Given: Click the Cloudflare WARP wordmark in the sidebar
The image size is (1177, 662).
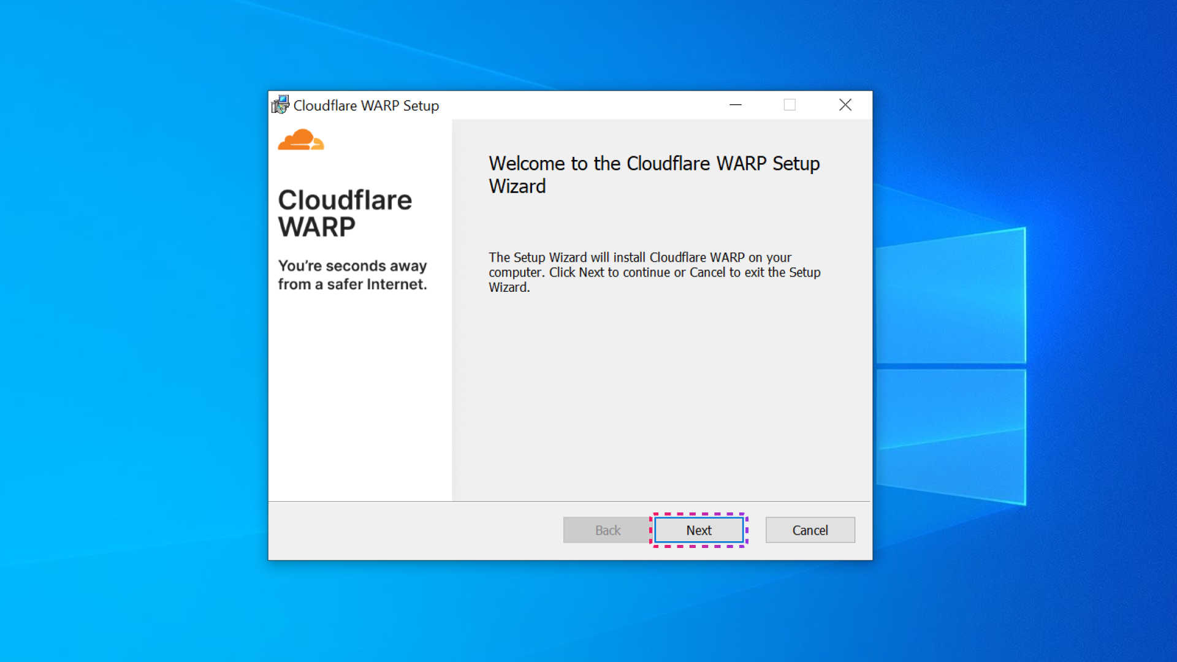Looking at the screenshot, I should click(346, 212).
